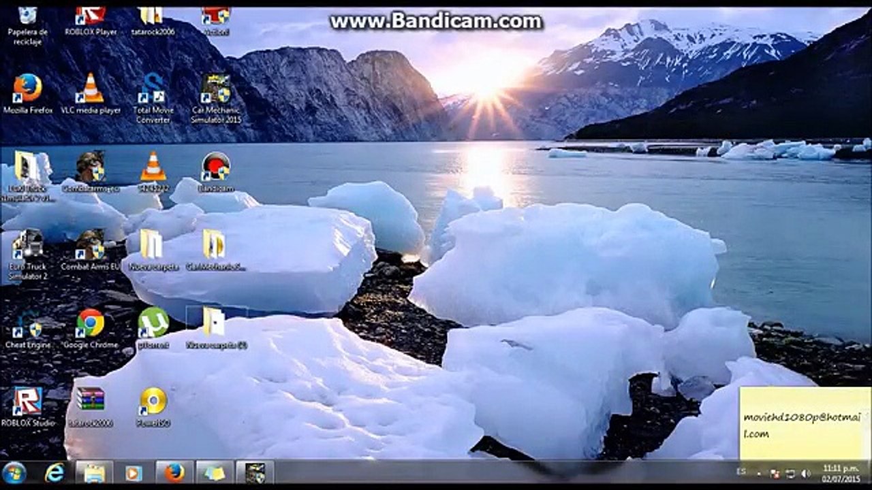Open Windows Explorer from the taskbar
Image resolution: width=872 pixels, height=490 pixels.
click(x=94, y=472)
